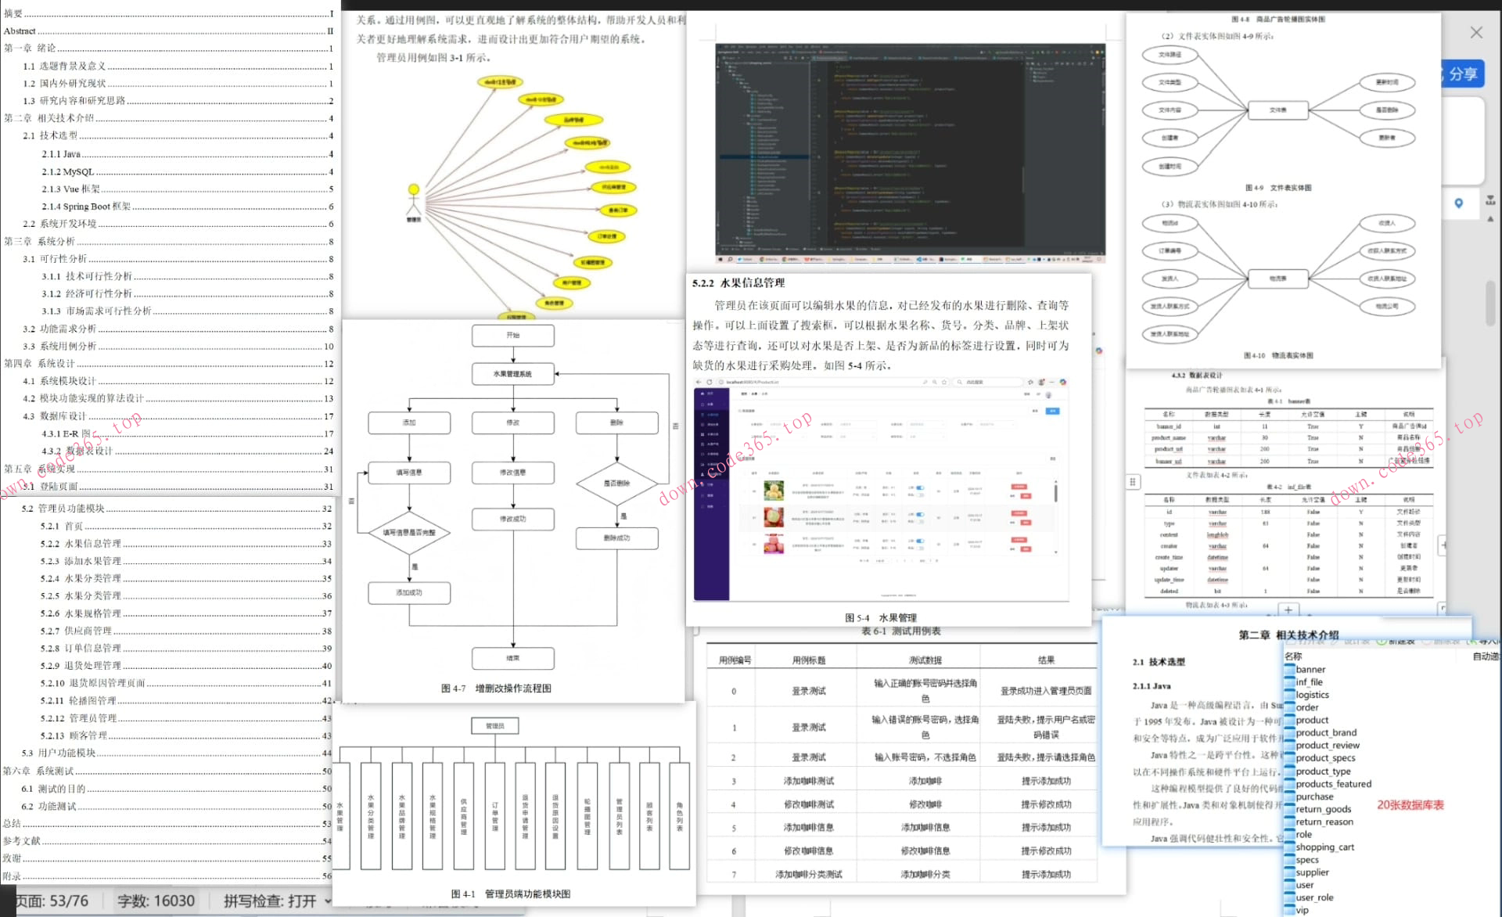Click the 名称 column header in table list
This screenshot has width=1502, height=917.
(x=1293, y=656)
